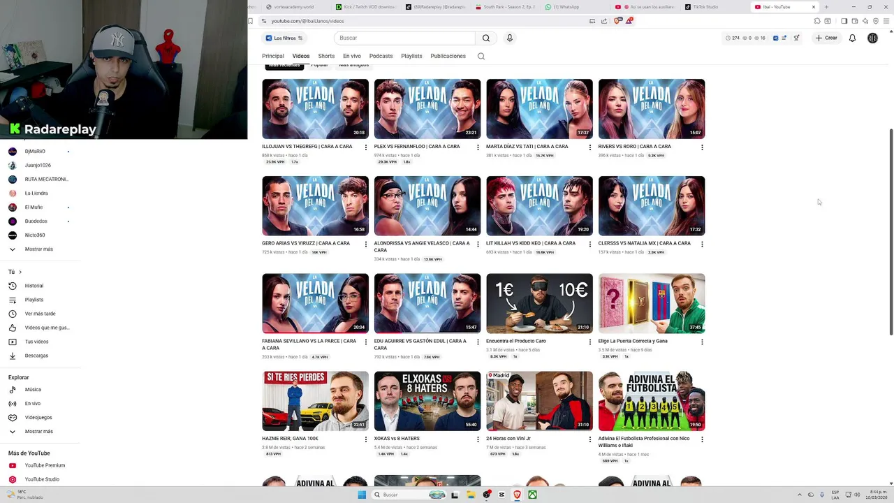Click into the Buscar search field

point(405,38)
